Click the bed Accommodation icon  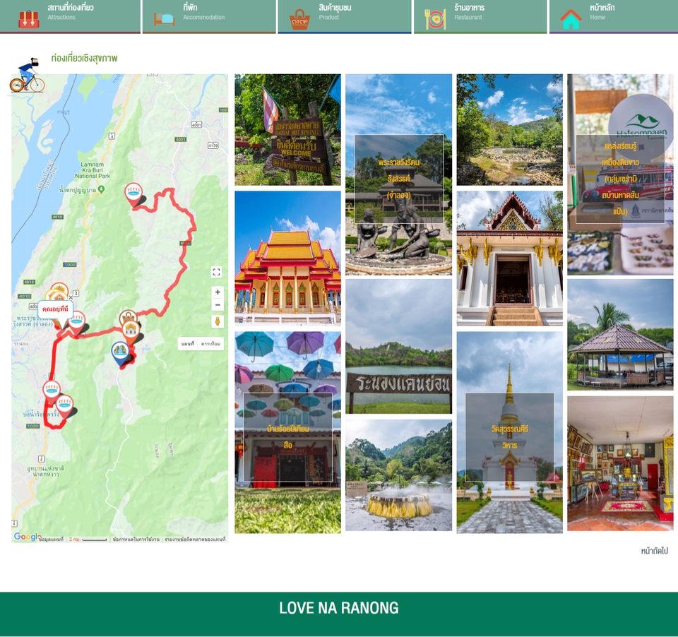(165, 20)
